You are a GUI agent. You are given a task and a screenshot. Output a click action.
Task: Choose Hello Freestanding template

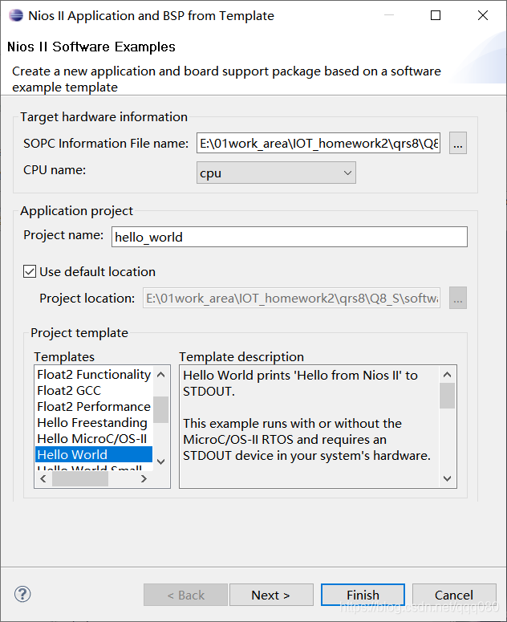click(92, 422)
